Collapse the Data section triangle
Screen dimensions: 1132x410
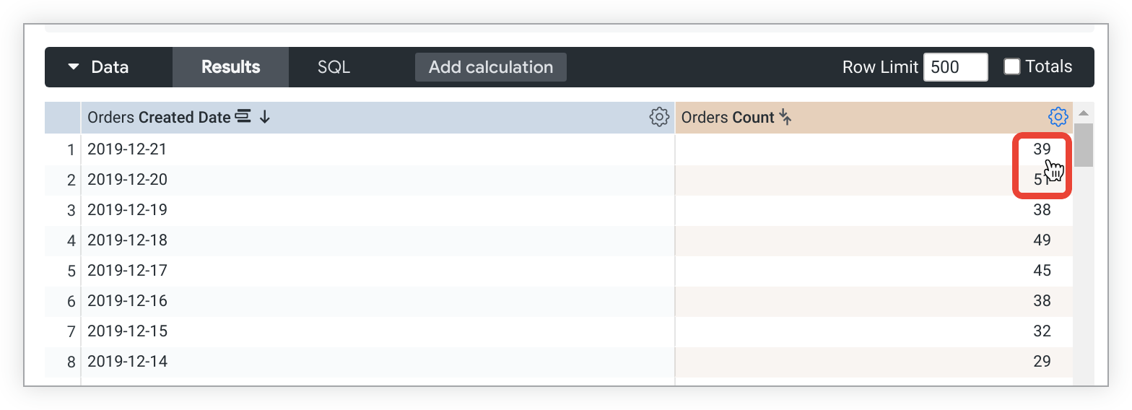[x=73, y=67]
